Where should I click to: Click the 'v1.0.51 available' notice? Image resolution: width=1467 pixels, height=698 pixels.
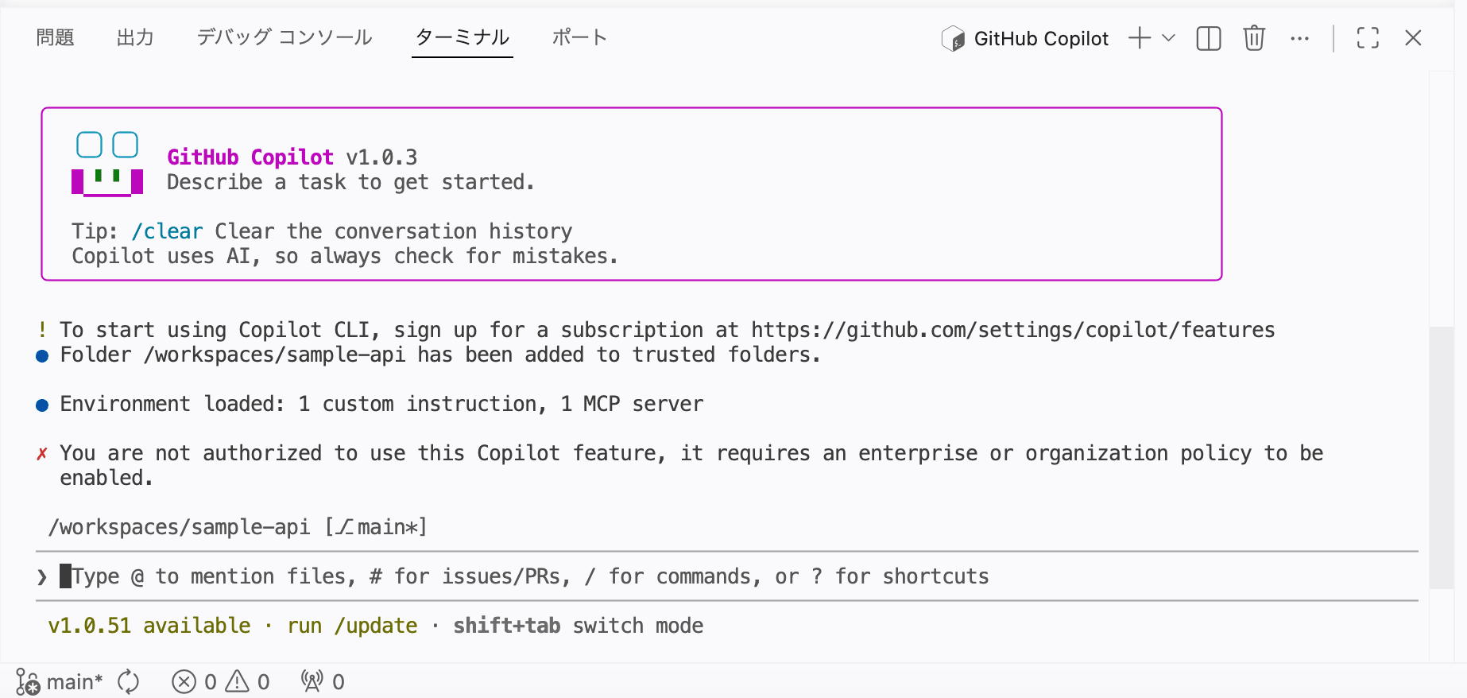(x=149, y=626)
